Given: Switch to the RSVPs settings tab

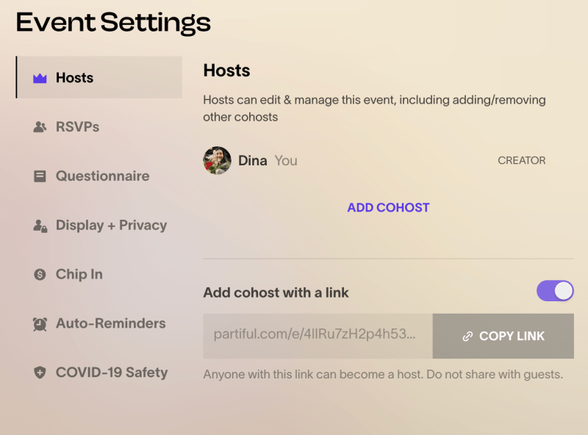Looking at the screenshot, I should [x=99, y=126].
